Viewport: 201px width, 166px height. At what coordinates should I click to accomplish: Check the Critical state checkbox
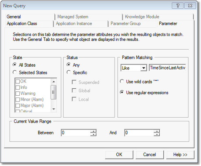[x=18, y=111]
